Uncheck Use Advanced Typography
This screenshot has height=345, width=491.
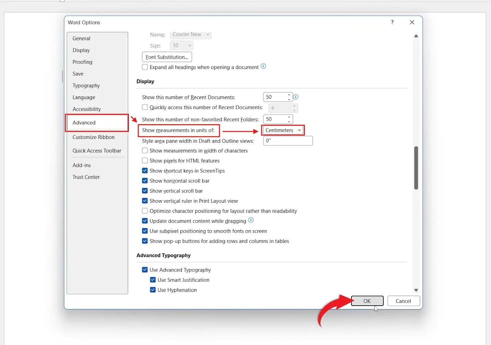(x=145, y=270)
